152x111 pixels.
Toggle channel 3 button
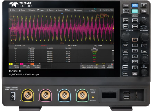pos(135,51)
